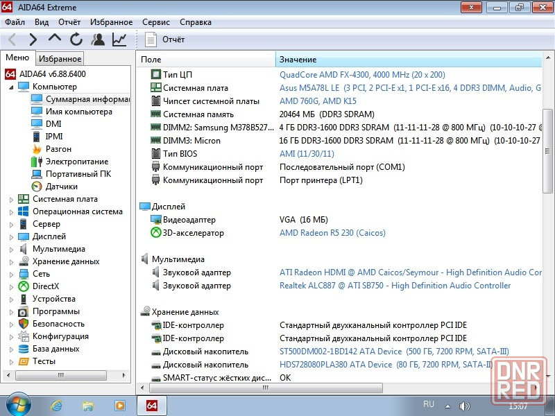
Task: Open the Вид menu
Action: tap(42, 22)
